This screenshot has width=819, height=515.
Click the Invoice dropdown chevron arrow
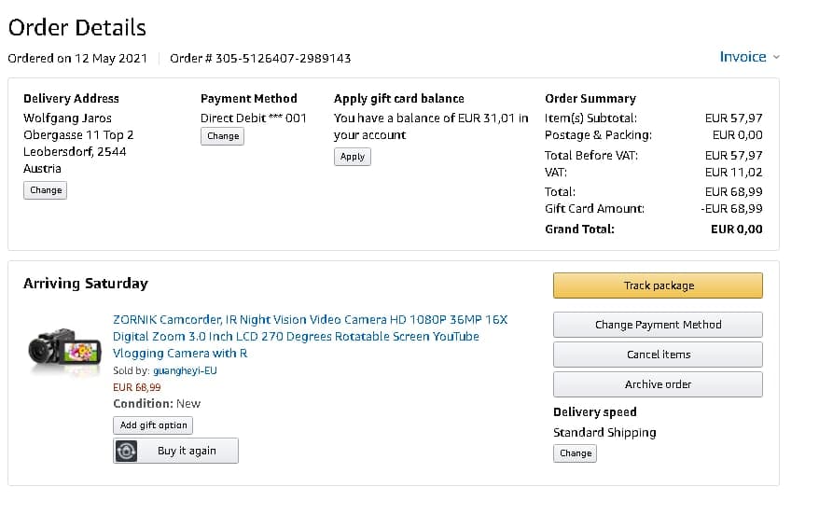tap(777, 58)
